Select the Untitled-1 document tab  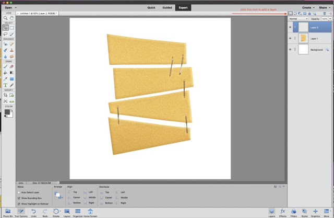click(38, 14)
